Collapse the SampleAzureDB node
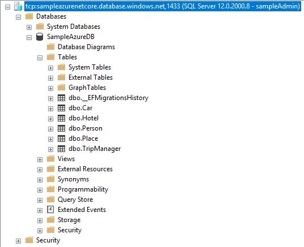The width and height of the screenshot is (304, 247). click(x=29, y=37)
